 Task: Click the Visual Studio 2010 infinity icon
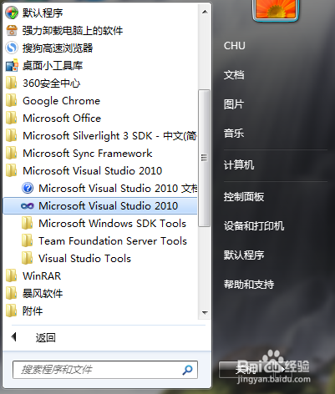pos(28,206)
